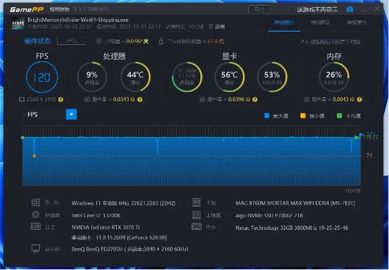
Task: Click the graphics card icon in the specs list
Action: (35, 226)
